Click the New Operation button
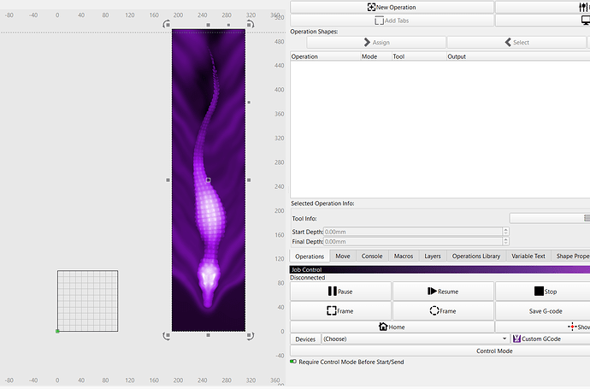590x389 pixels. tap(392, 7)
